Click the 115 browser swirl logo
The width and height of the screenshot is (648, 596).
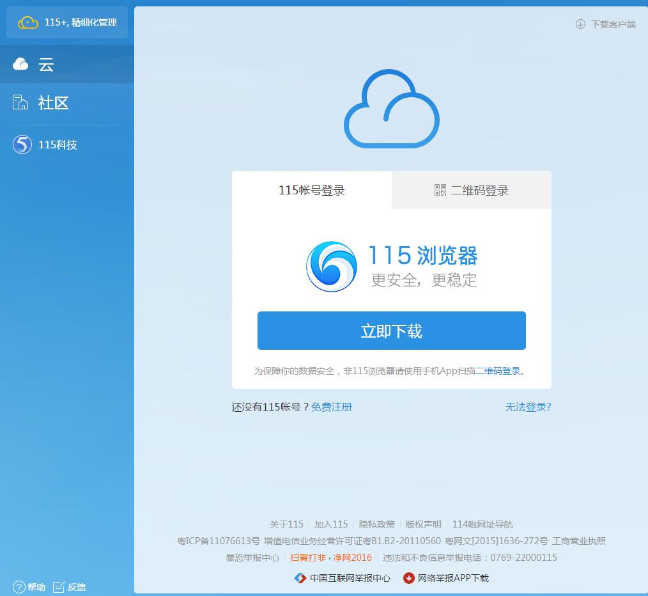pyautogui.click(x=332, y=267)
